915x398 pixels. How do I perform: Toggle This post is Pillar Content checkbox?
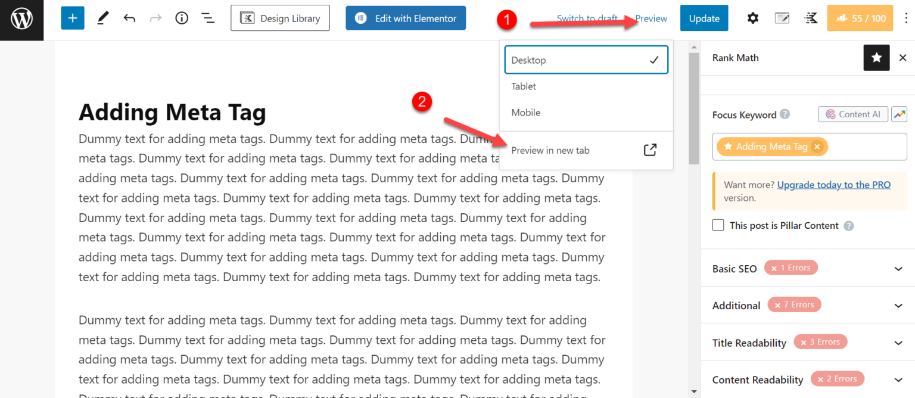(718, 225)
